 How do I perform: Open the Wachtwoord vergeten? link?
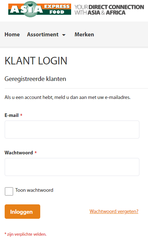pyautogui.click(x=114, y=211)
